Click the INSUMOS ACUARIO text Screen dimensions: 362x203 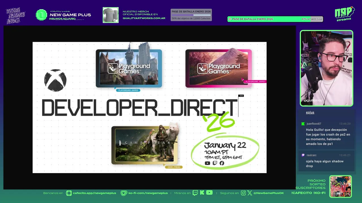[62, 19]
